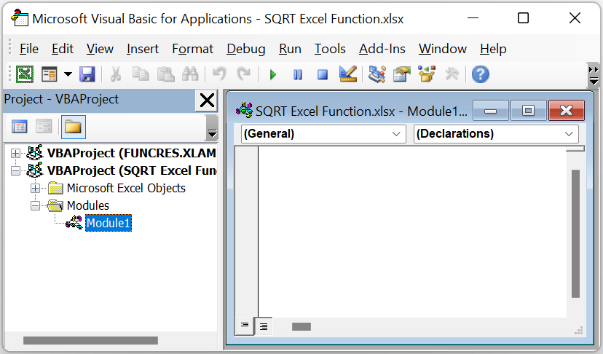Open the Insert menu
The width and height of the screenshot is (603, 354).
coord(143,49)
